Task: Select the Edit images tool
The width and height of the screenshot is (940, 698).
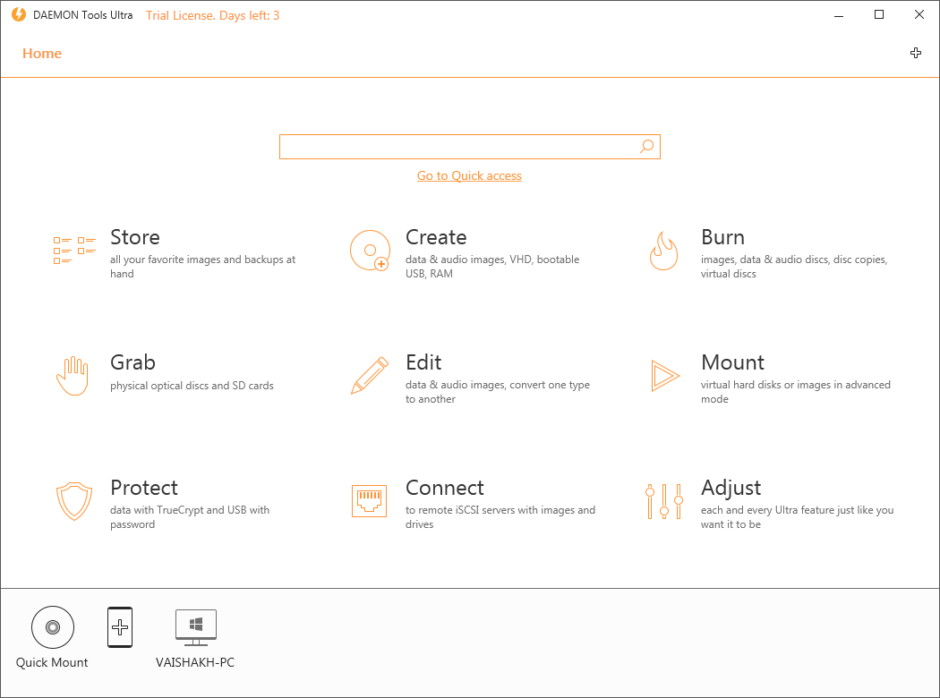Action: (423, 362)
